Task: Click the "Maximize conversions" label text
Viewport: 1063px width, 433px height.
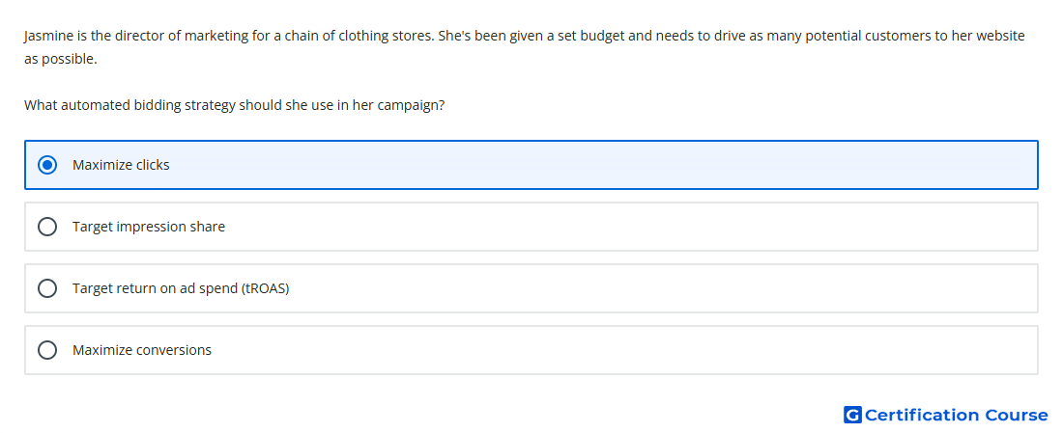Action: [142, 350]
